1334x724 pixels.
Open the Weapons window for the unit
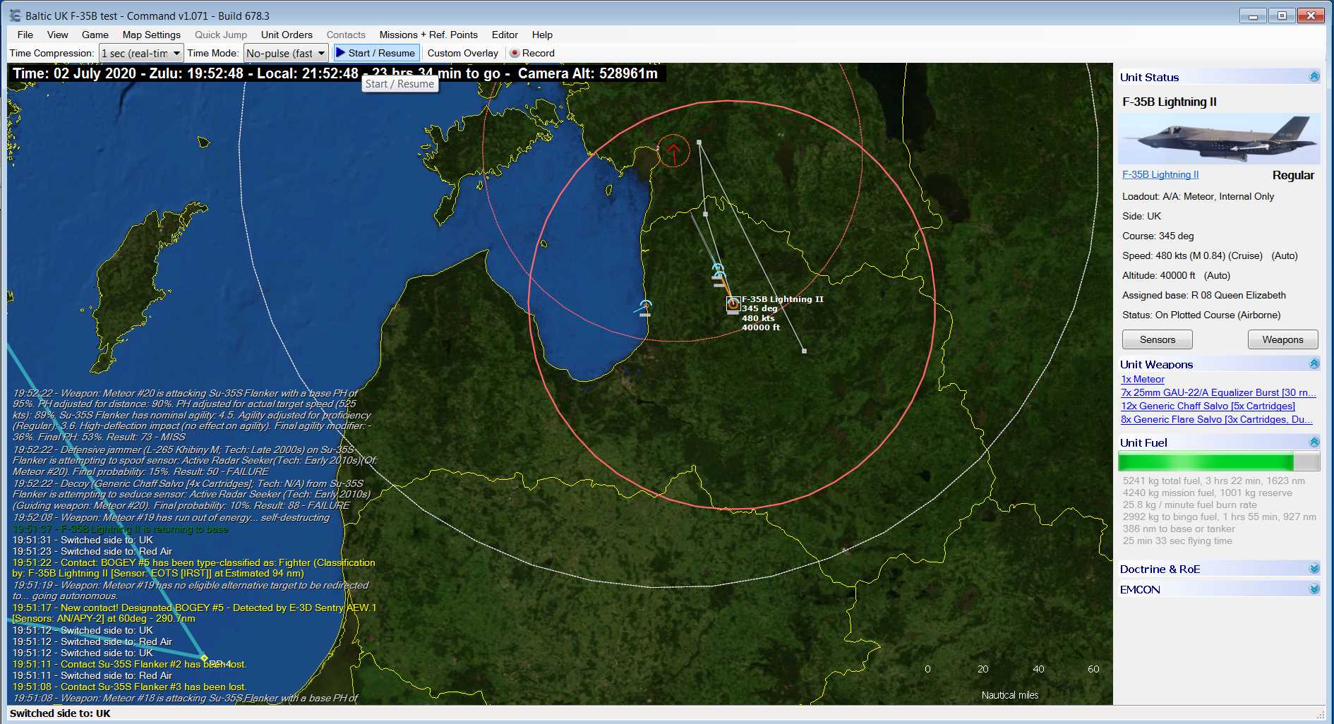pos(1282,339)
